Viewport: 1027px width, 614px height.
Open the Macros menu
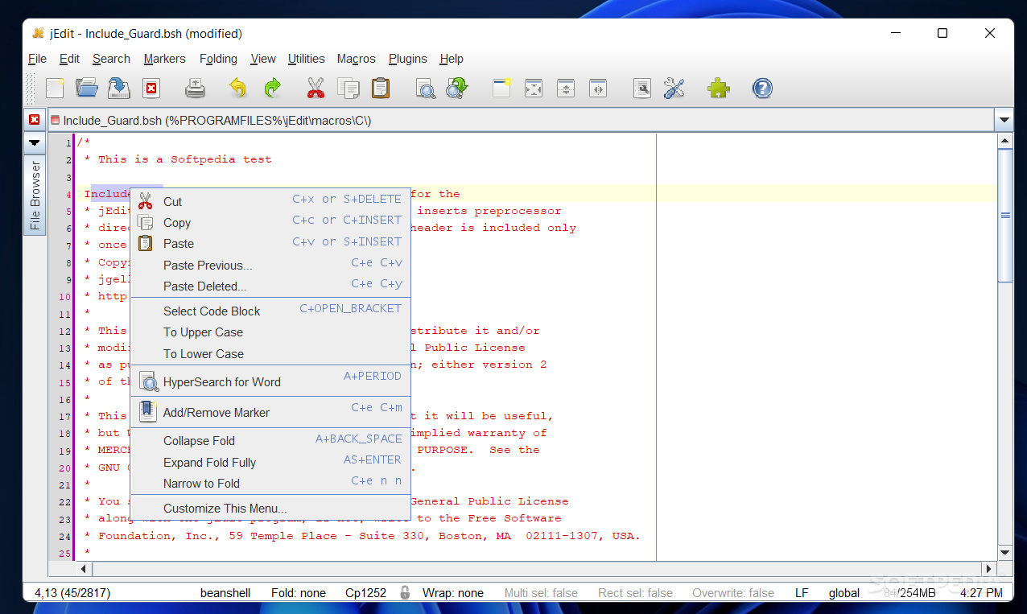pos(357,59)
